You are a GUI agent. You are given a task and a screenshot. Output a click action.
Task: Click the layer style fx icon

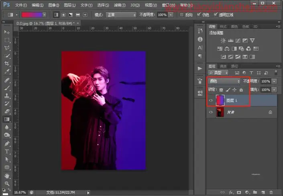(x=231, y=192)
